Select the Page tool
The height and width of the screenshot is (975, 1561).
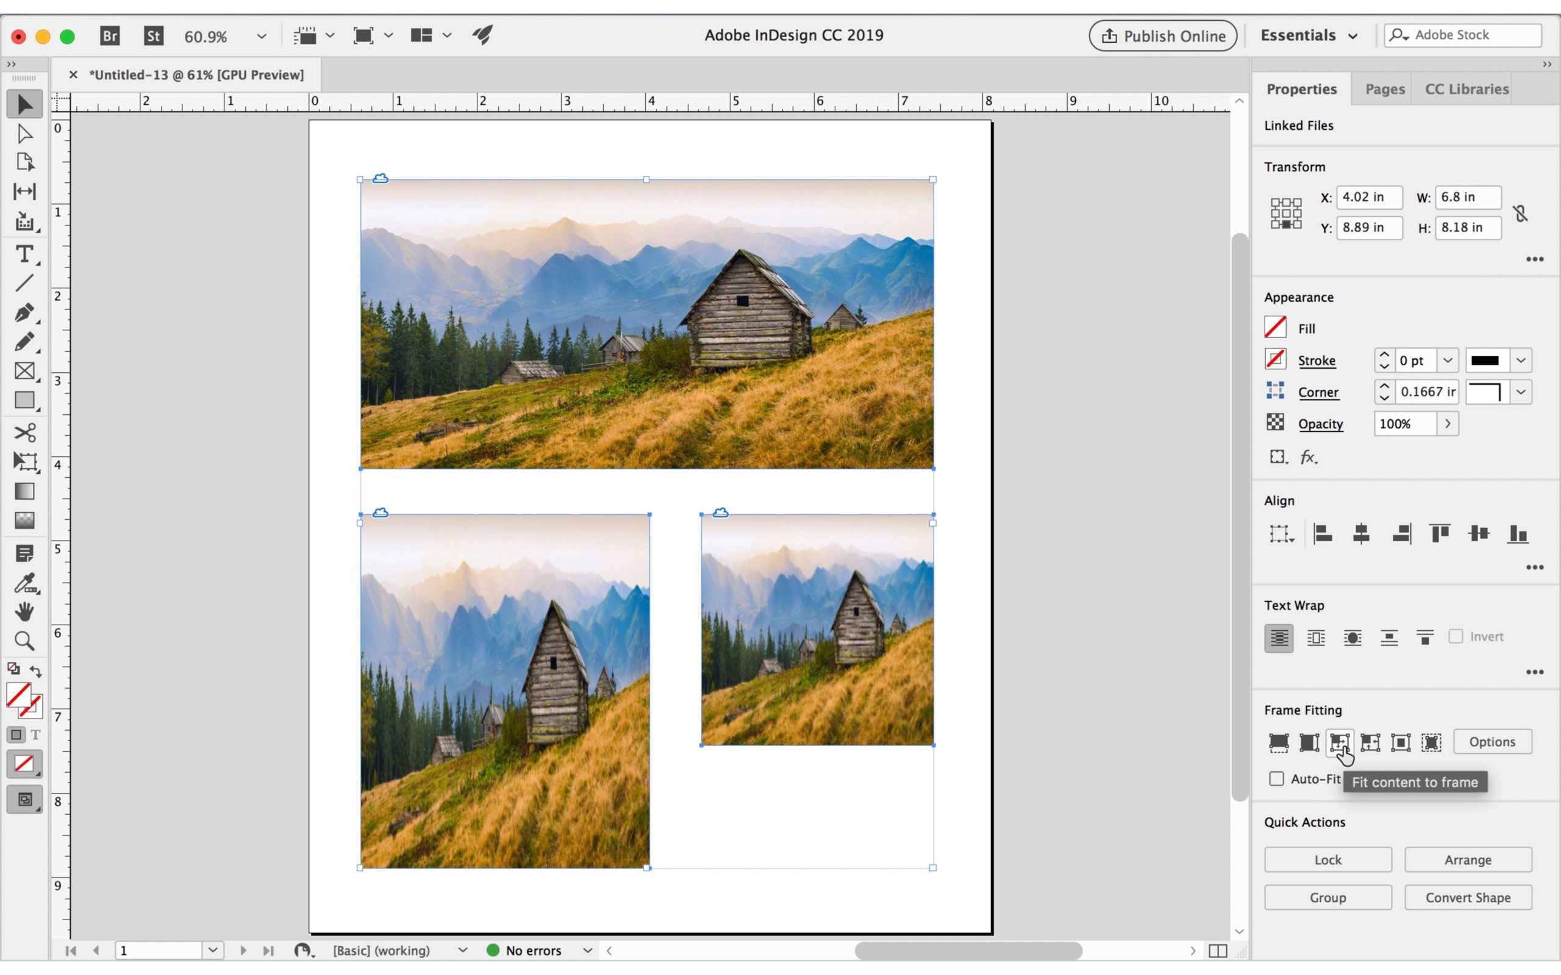(x=24, y=162)
